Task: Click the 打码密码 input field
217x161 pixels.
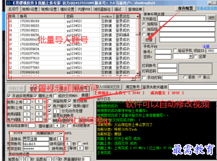Action: 167,71
